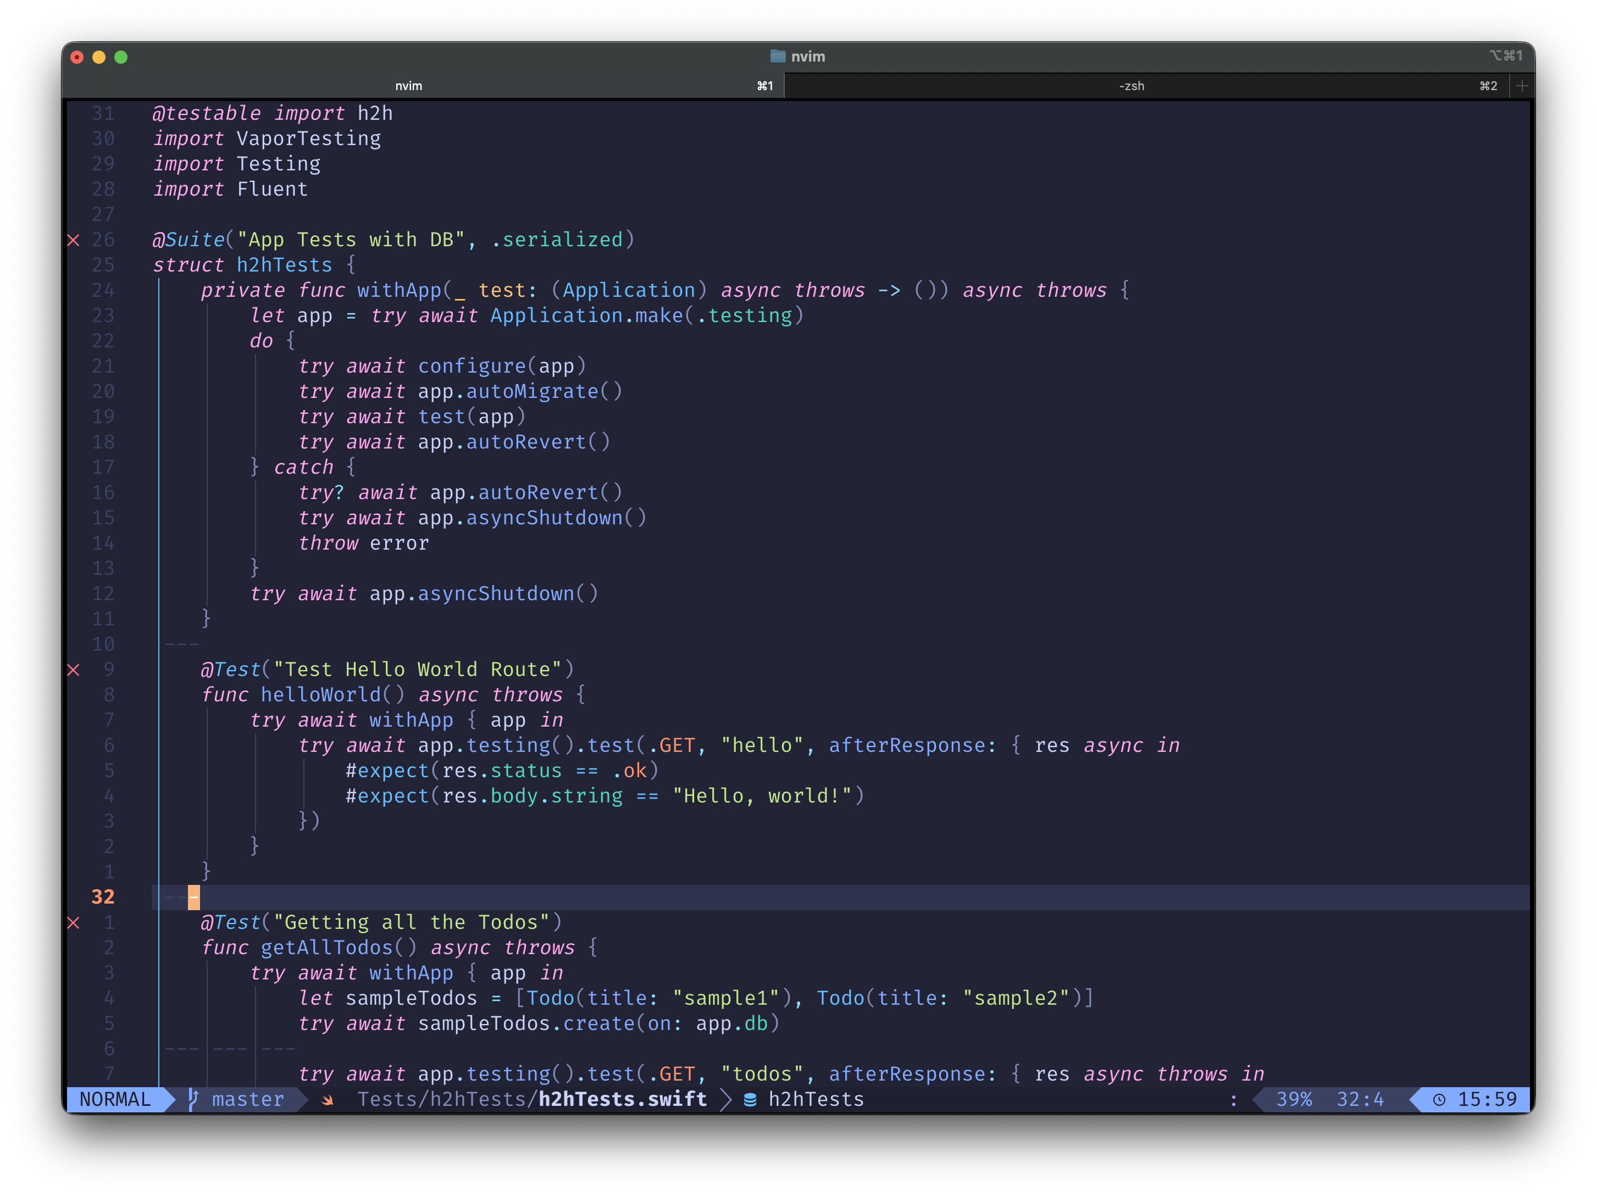This screenshot has width=1597, height=1196.
Task: Click the breadcrumb chevron after h2hTests.swift
Action: click(x=725, y=1099)
